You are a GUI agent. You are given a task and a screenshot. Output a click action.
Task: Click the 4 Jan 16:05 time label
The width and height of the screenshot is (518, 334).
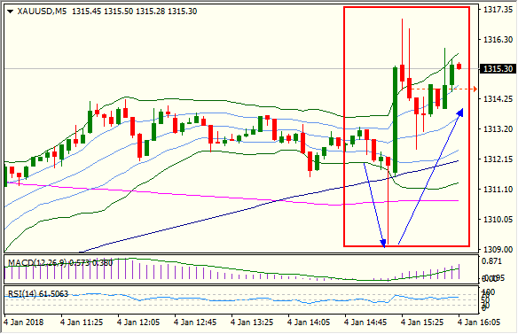(x=479, y=322)
